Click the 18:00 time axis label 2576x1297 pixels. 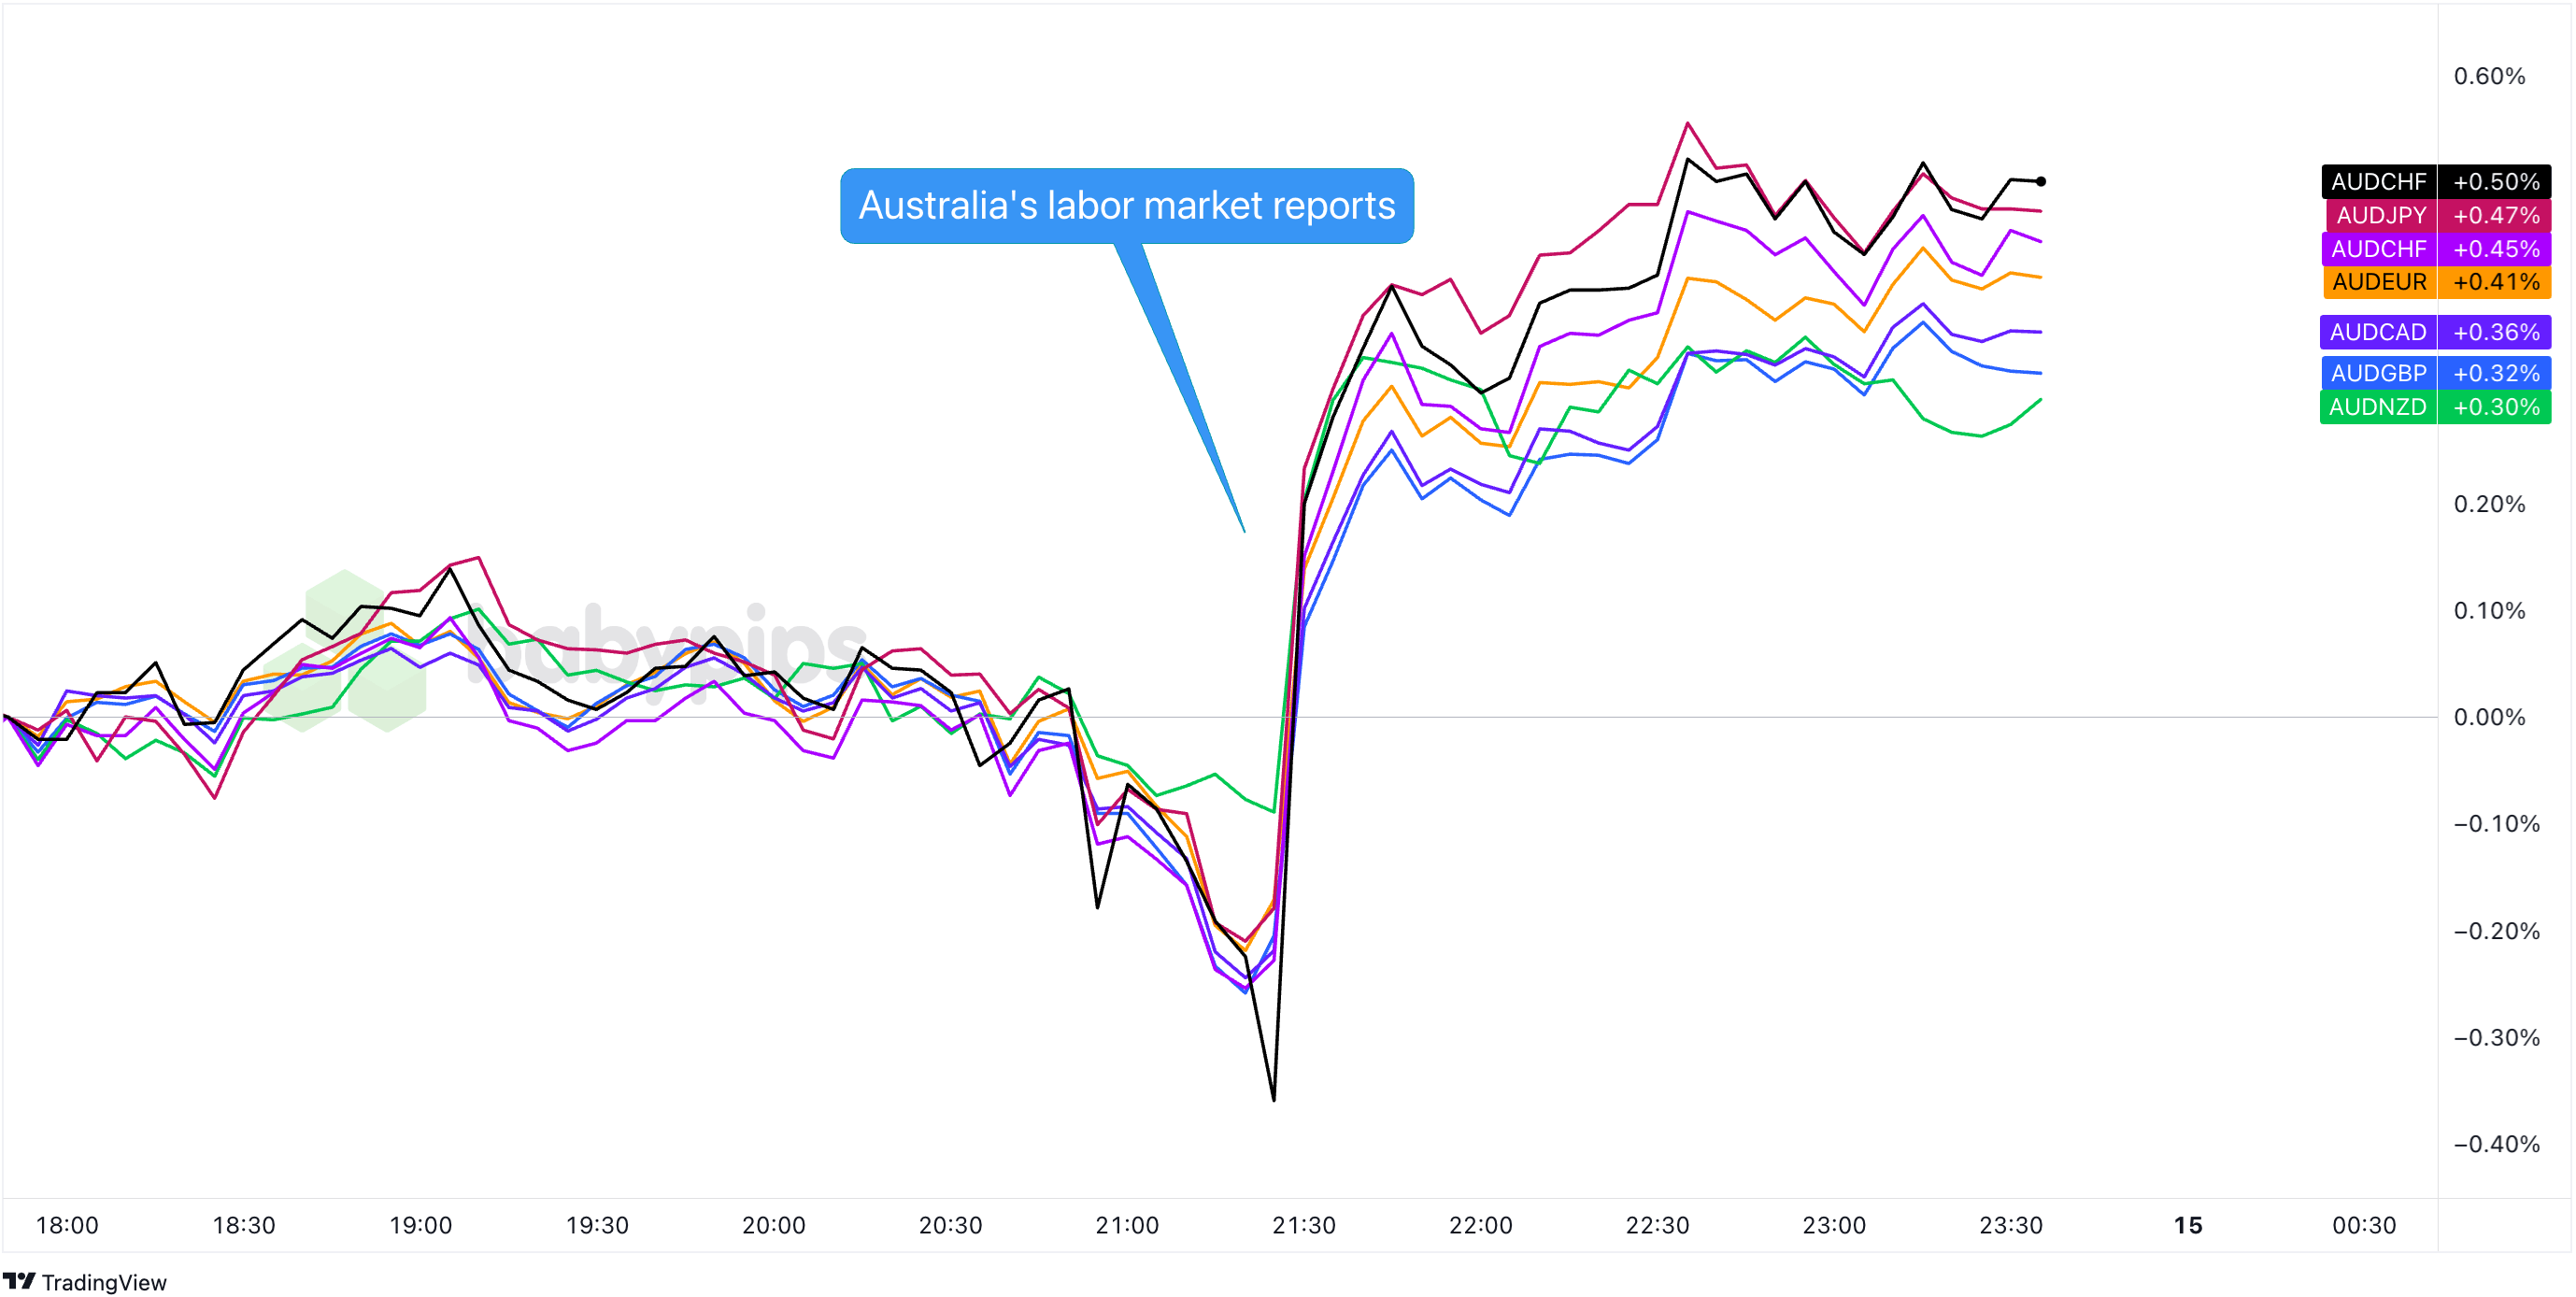click(x=67, y=1225)
